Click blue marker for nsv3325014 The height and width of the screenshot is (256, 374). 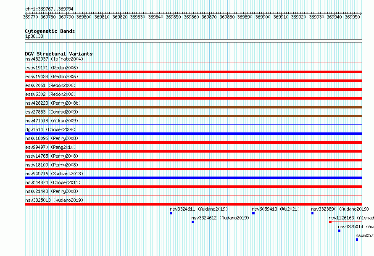click(x=339, y=231)
